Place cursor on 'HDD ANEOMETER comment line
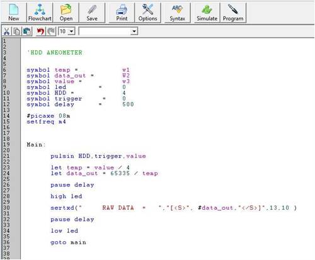The width and height of the screenshot is (315, 260). point(55,52)
